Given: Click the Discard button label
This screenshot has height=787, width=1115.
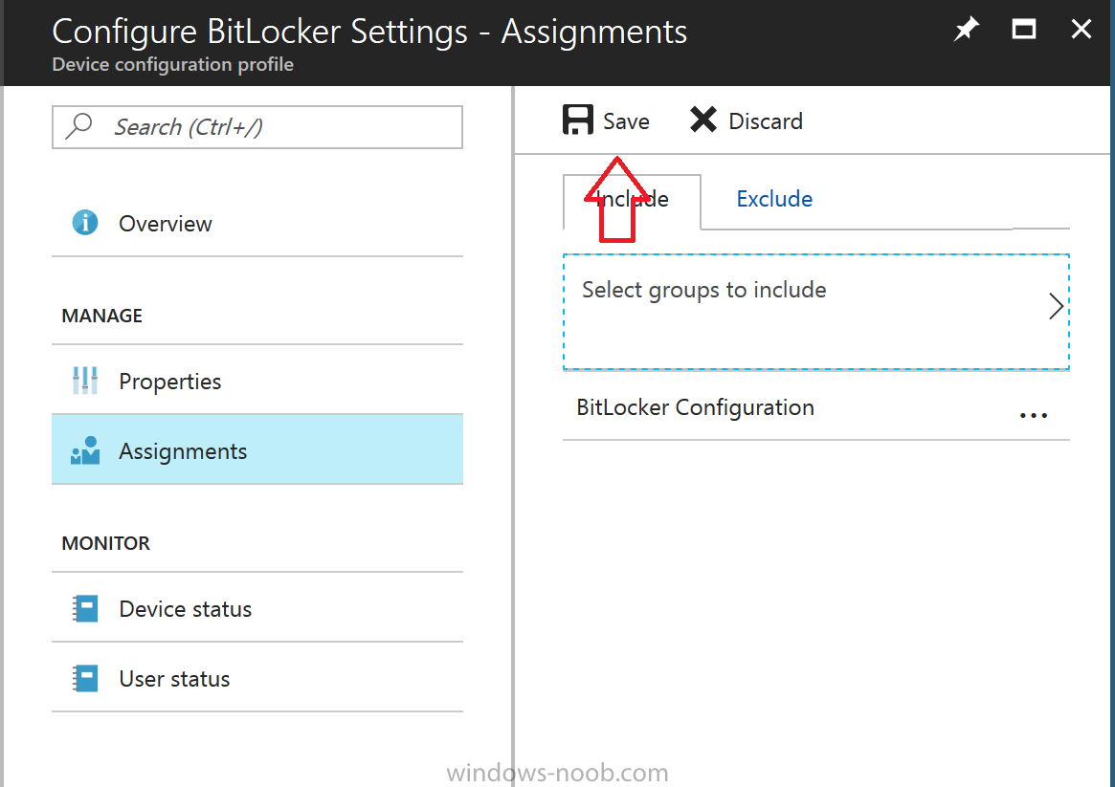Looking at the screenshot, I should coord(766,121).
